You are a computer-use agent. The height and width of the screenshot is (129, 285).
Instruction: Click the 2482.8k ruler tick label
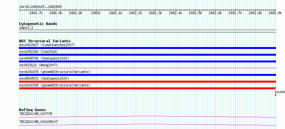coord(255,13)
